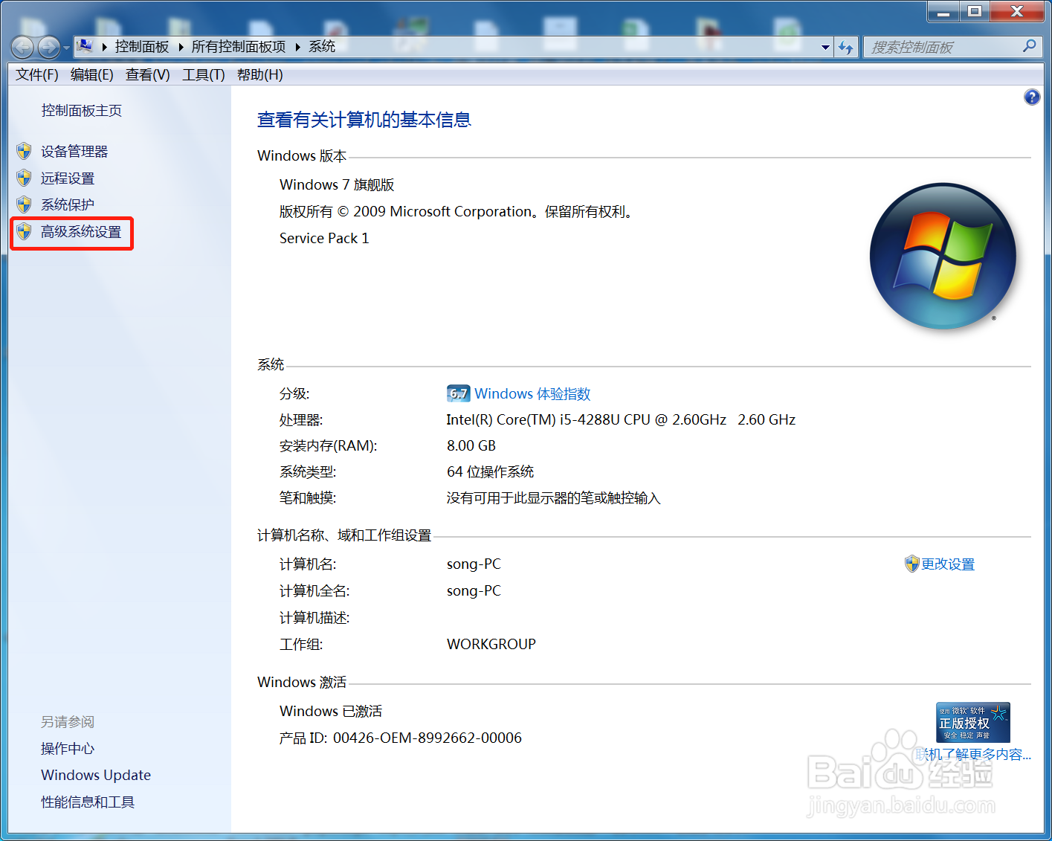Viewport: 1052px width, 841px height.
Task: Minimize the System window
Action: point(943,11)
